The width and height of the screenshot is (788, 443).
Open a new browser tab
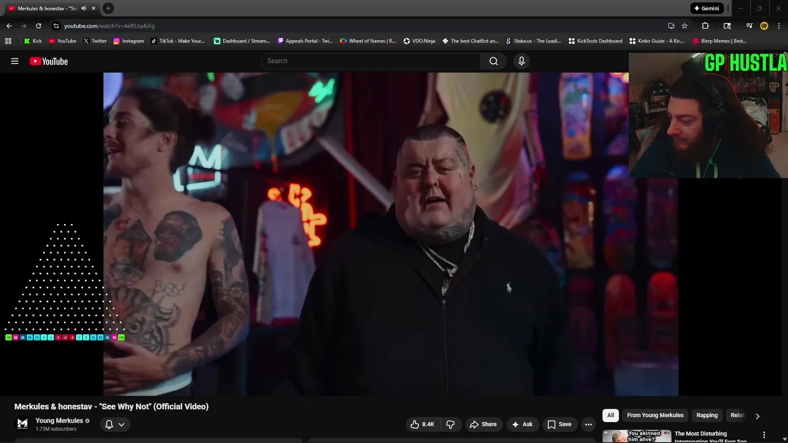tap(108, 8)
